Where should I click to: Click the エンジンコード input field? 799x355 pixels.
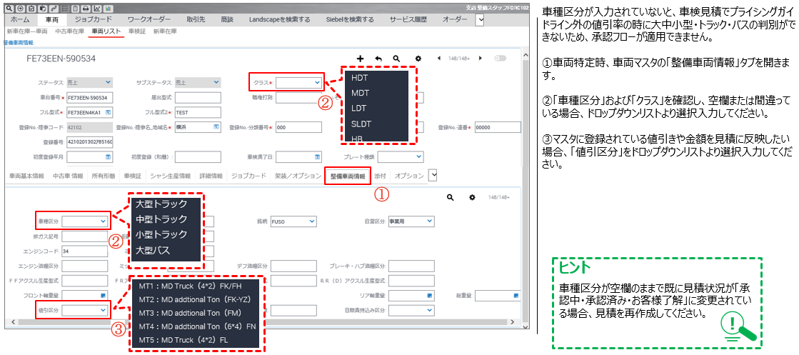click(x=85, y=251)
